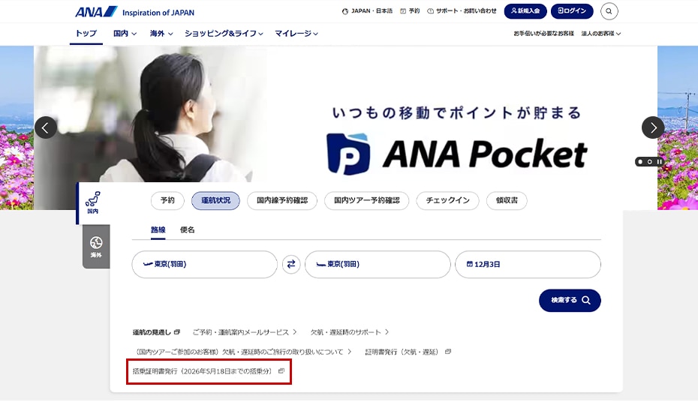The height and width of the screenshot is (402, 698).
Task: Select first carousel indicator dot
Action: click(640, 162)
